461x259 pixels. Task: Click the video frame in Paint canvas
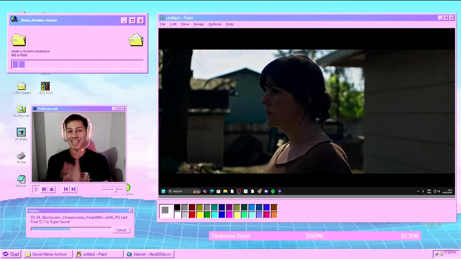(306, 112)
